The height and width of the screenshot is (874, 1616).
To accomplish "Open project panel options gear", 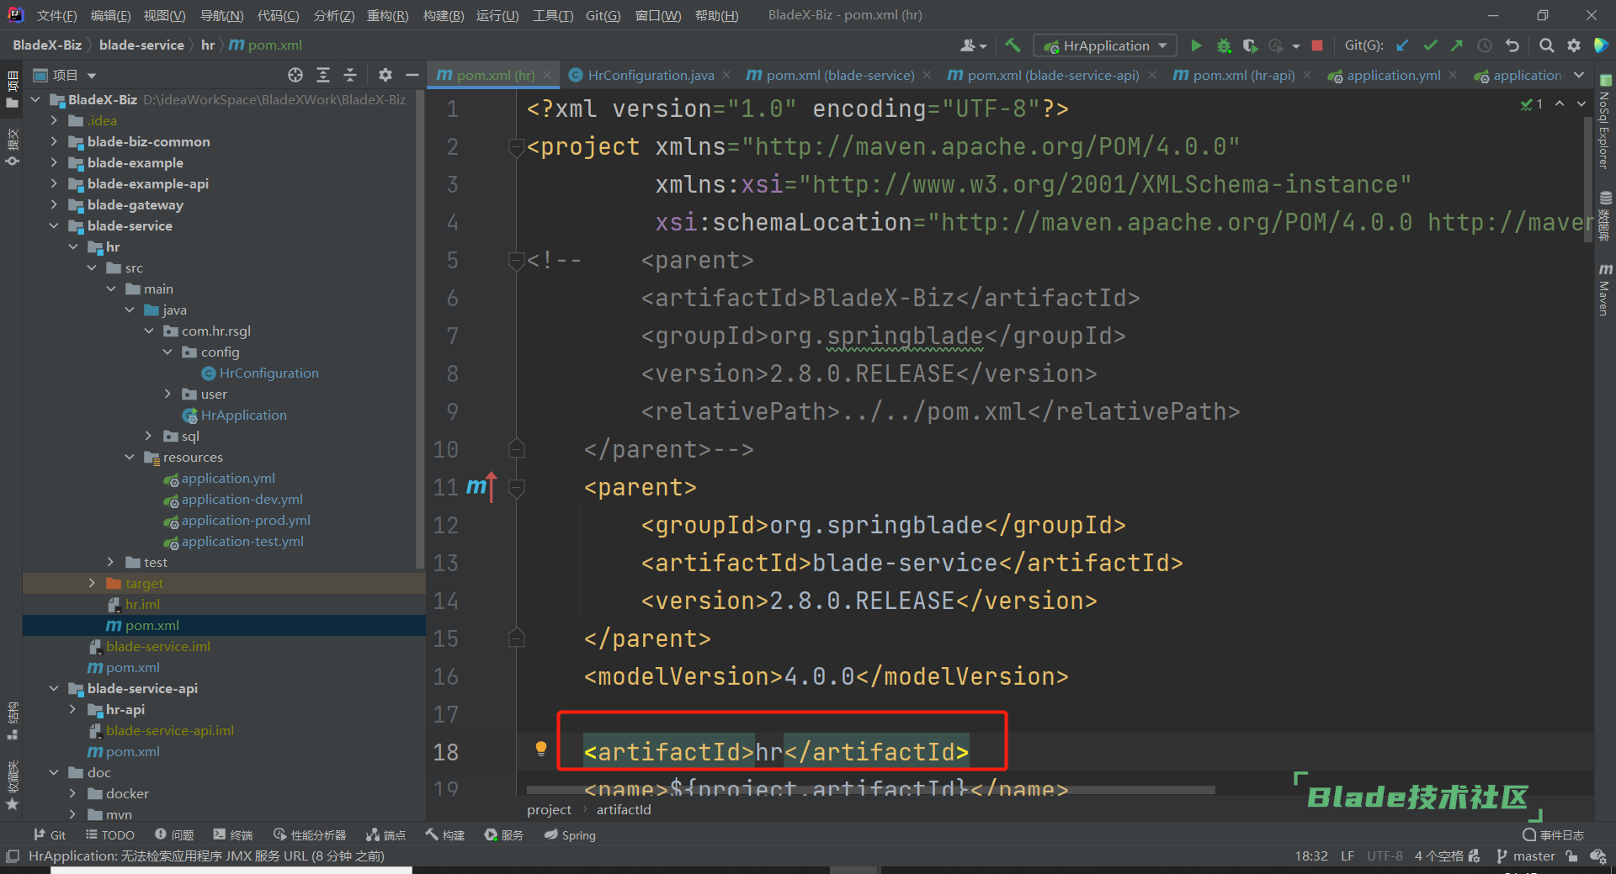I will 385,75.
